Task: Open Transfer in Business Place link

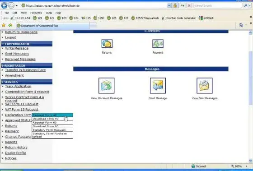Action: tap(25, 70)
